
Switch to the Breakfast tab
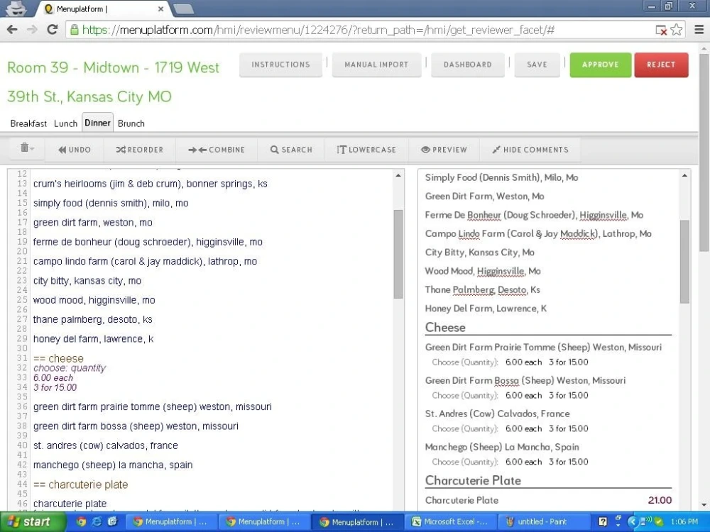click(x=28, y=123)
